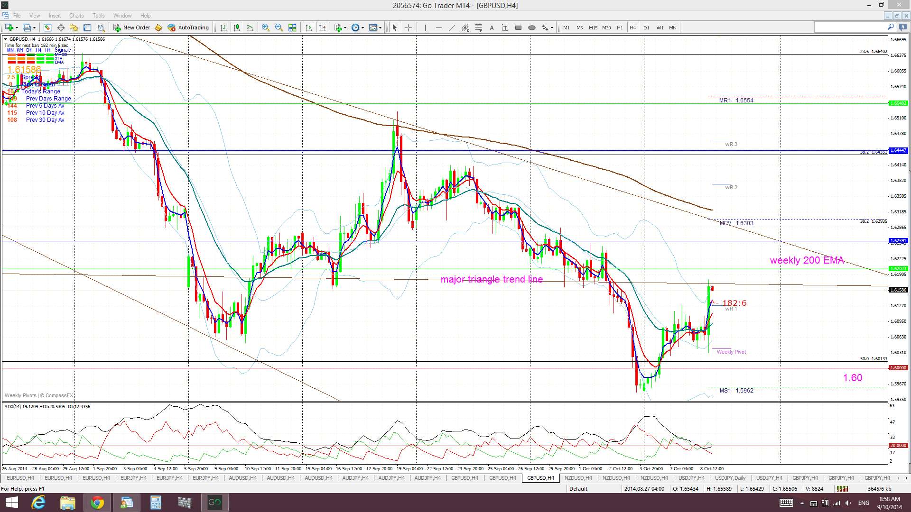The height and width of the screenshot is (512, 911).
Task: Open the MetaEditor book icon
Action: (158, 27)
